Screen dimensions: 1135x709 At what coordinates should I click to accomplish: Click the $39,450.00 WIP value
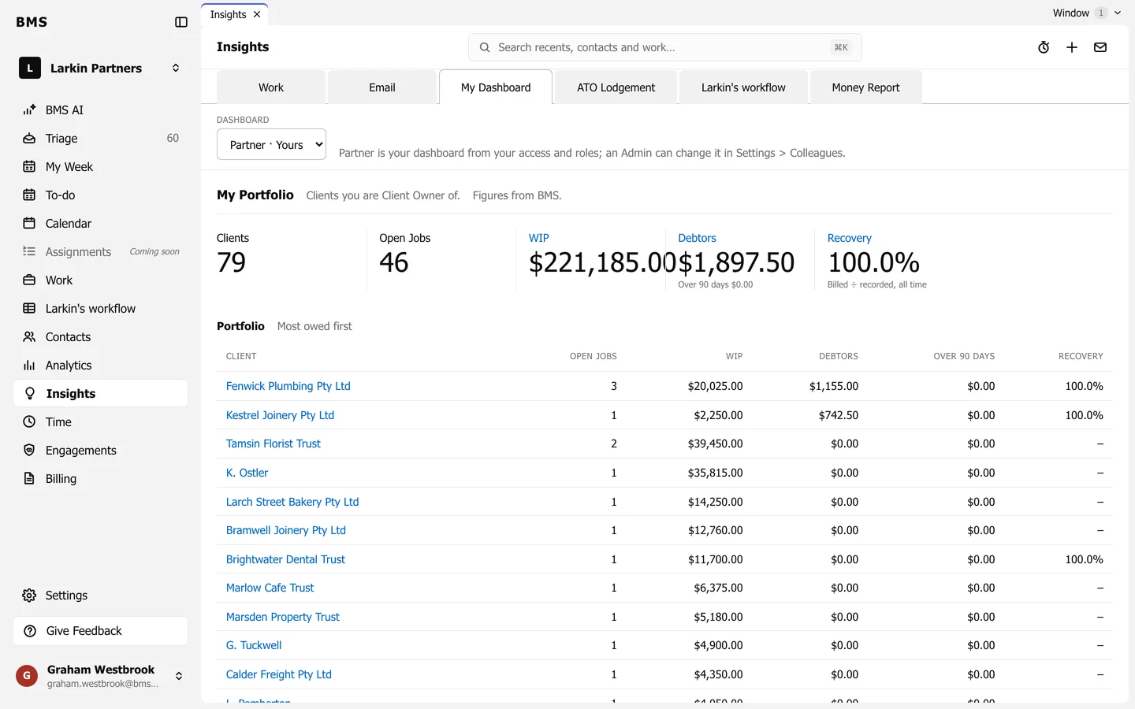tap(715, 444)
